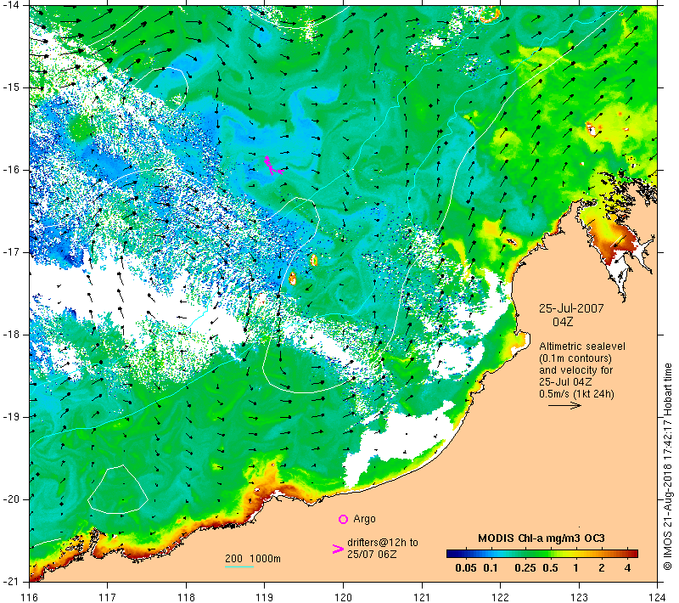Click longitude axis label 122
This screenshot has width=679, height=603.
click(x=501, y=597)
